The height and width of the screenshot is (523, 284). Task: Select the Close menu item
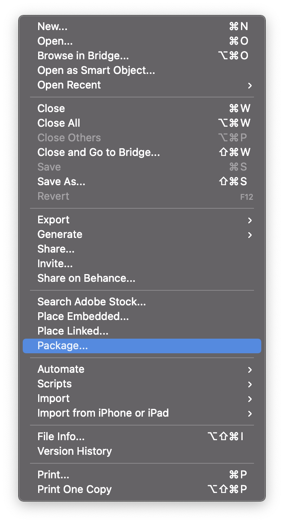pos(51,108)
